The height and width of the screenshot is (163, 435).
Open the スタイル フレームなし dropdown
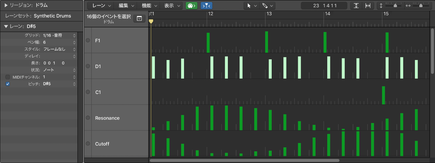(74, 49)
